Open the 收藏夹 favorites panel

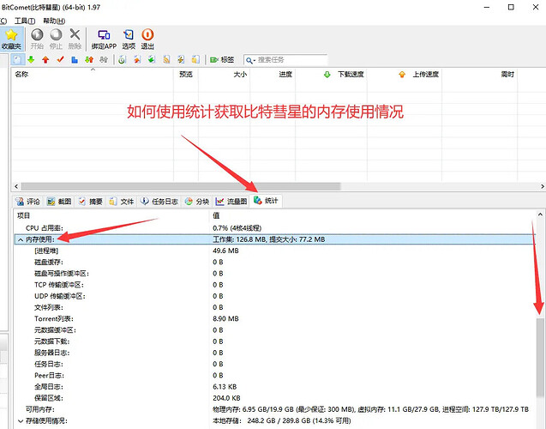tap(10, 38)
